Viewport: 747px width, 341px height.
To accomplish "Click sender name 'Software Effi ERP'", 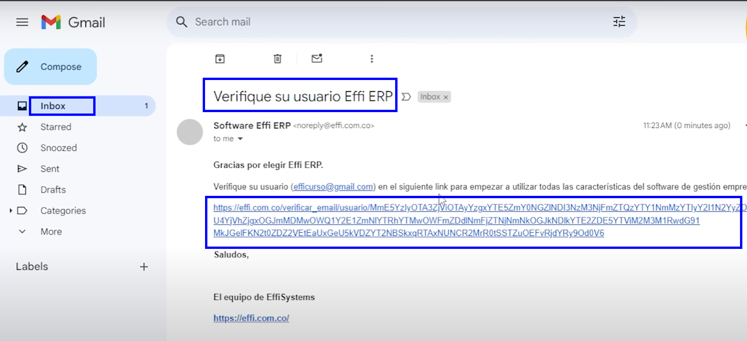I will (252, 126).
